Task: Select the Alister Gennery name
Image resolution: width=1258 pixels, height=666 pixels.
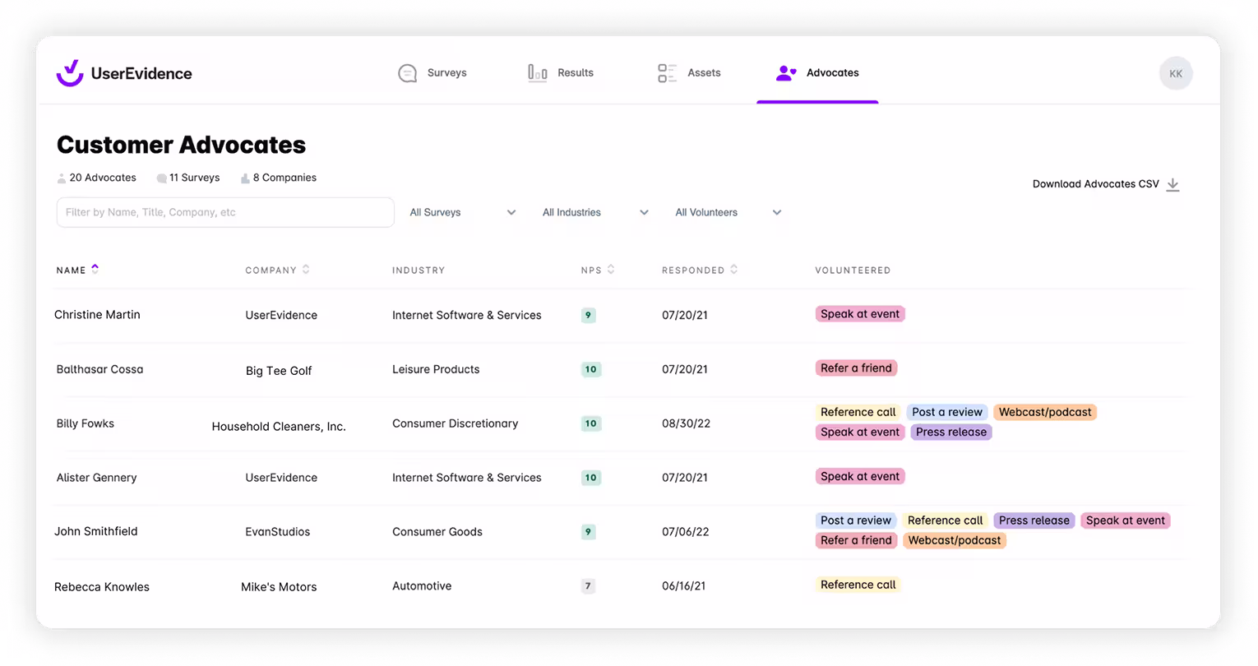Action: [x=96, y=478]
